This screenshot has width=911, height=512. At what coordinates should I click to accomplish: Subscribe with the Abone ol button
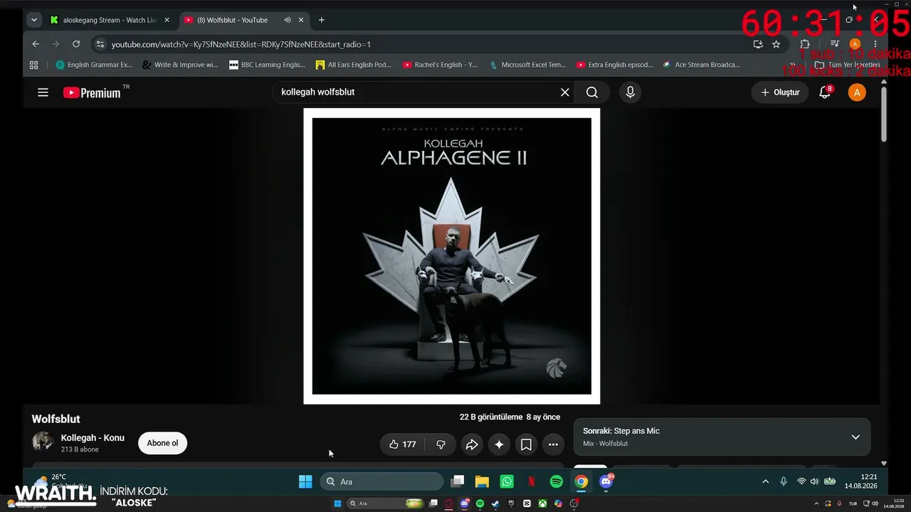pos(162,443)
